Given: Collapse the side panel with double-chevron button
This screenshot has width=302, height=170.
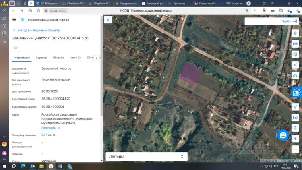Looking at the screenshot, I should click(x=108, y=20).
